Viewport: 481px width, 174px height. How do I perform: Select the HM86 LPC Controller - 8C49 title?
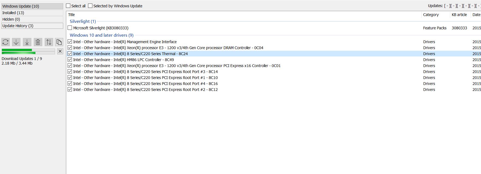(123, 60)
